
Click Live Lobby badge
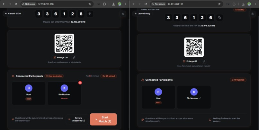click(240, 10)
